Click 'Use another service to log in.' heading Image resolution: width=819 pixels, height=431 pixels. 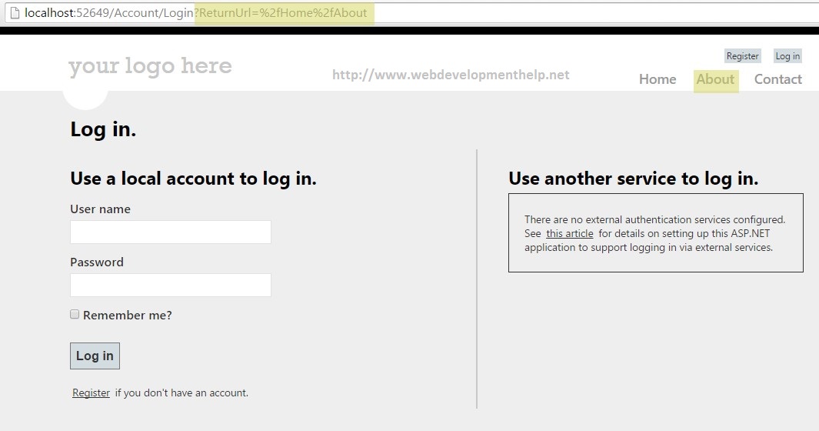click(x=633, y=179)
